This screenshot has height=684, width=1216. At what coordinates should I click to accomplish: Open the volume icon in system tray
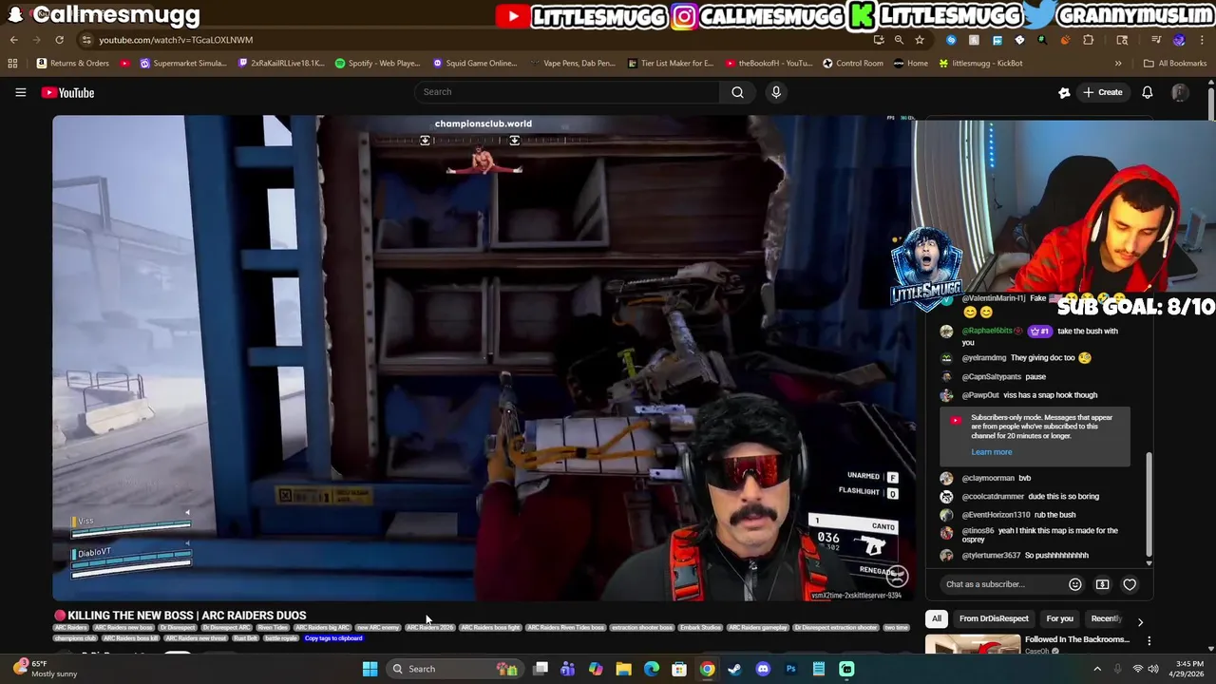1153,669
